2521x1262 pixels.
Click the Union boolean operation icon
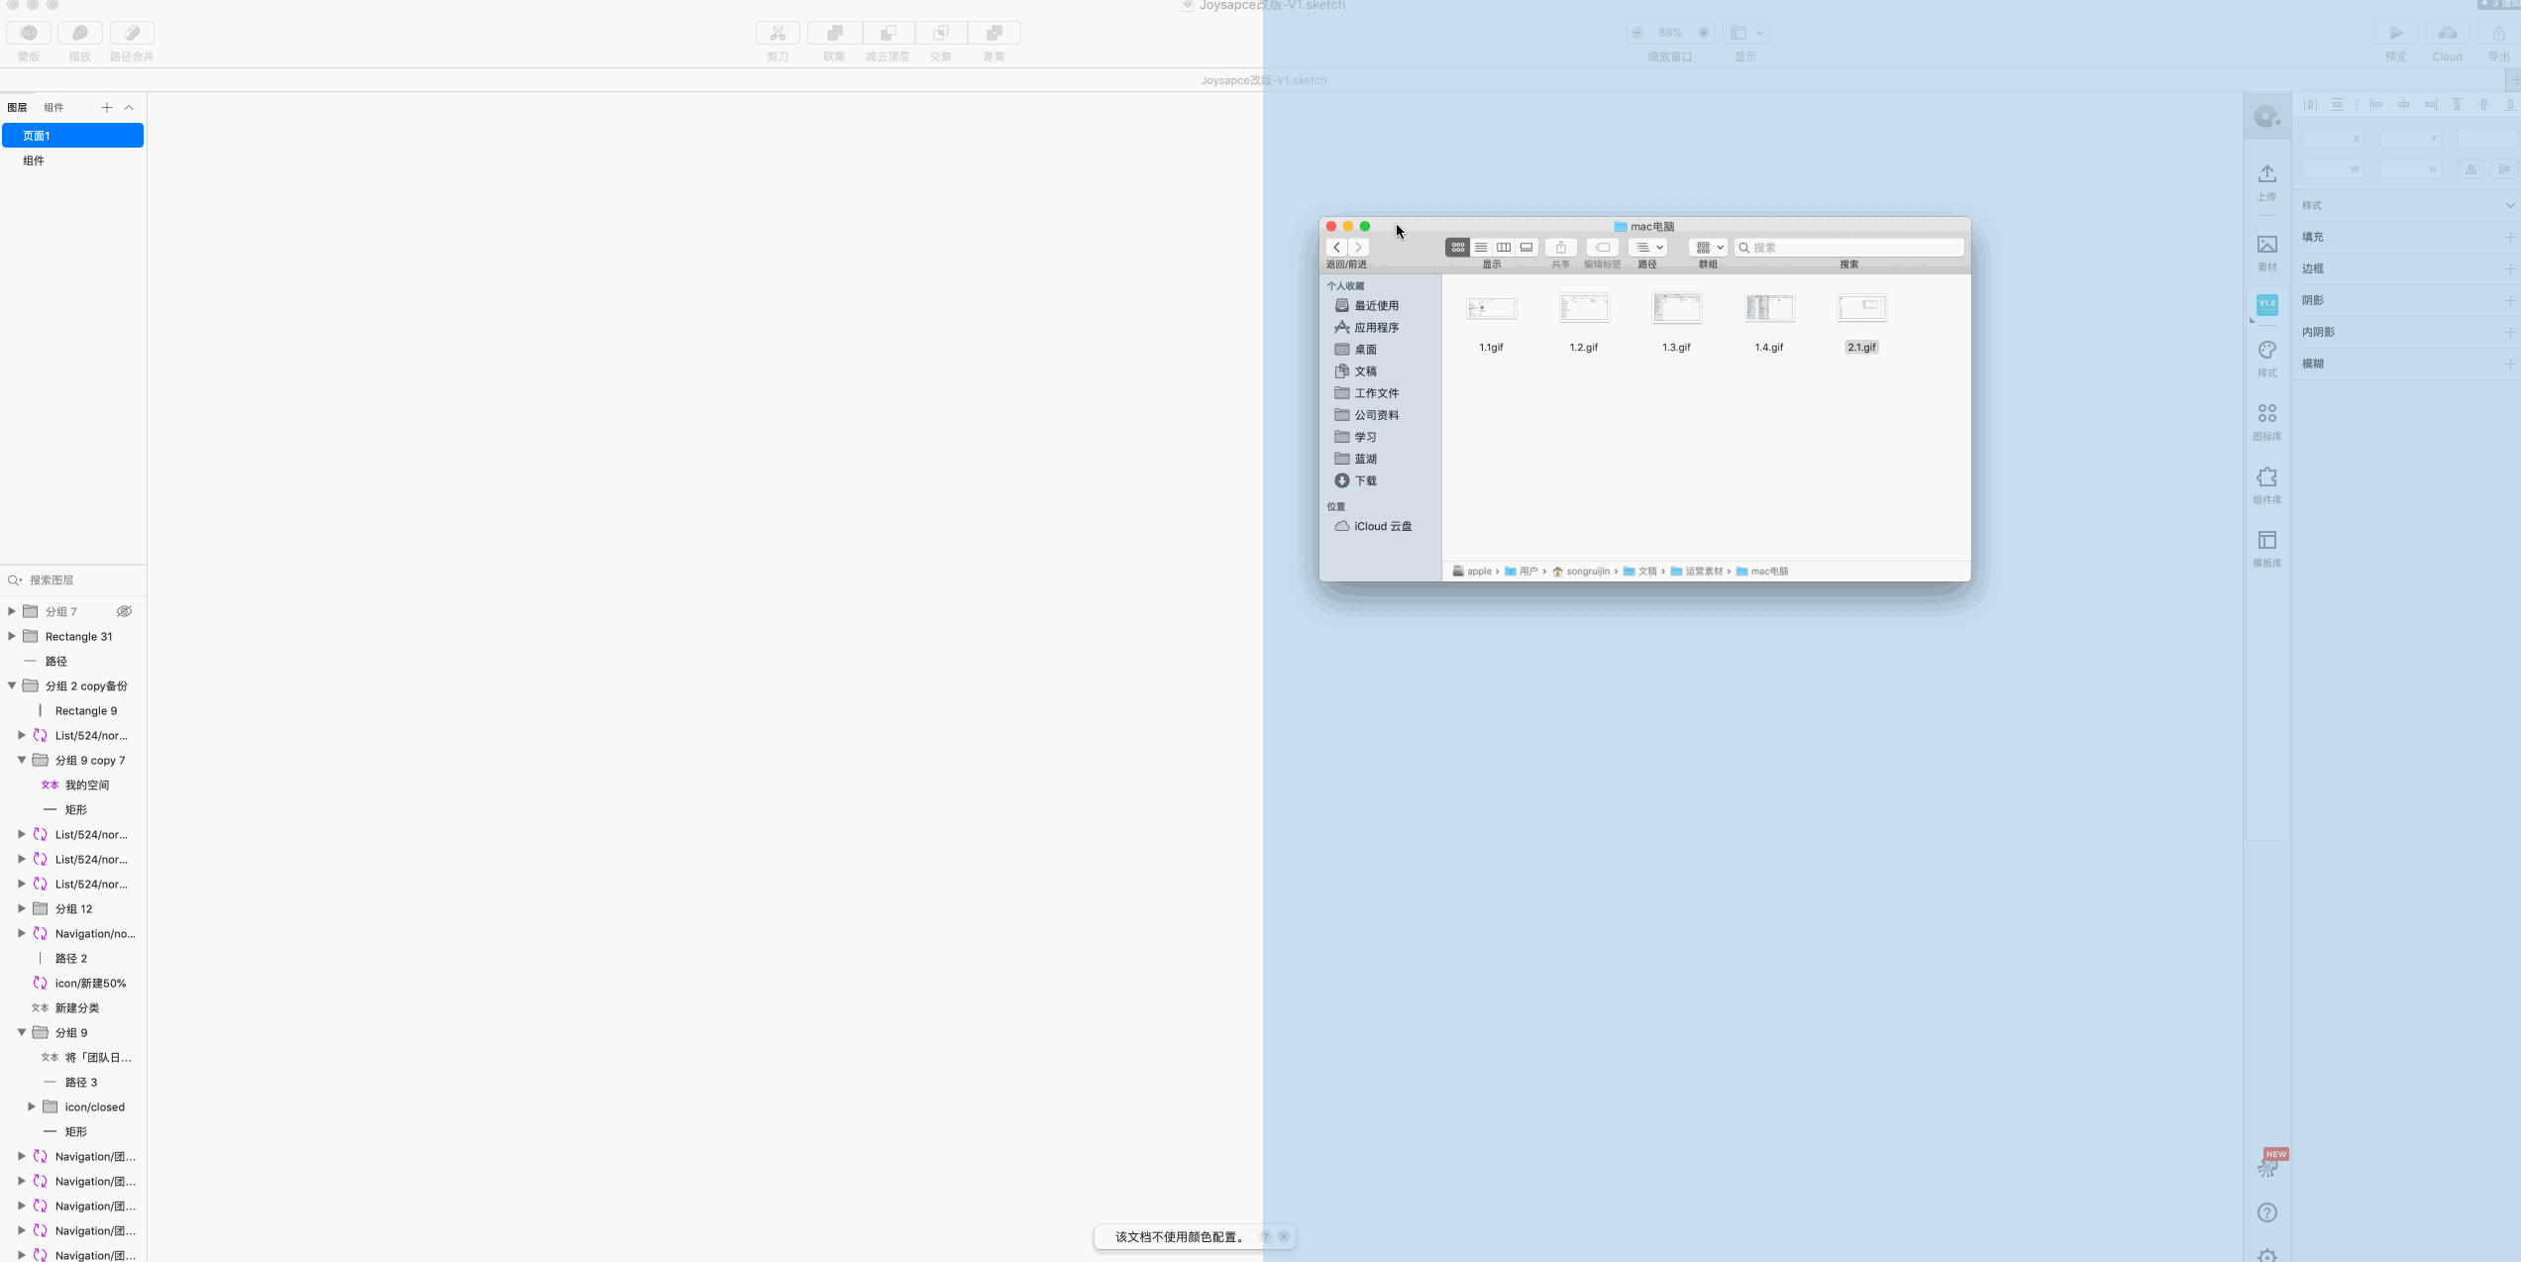point(834,33)
